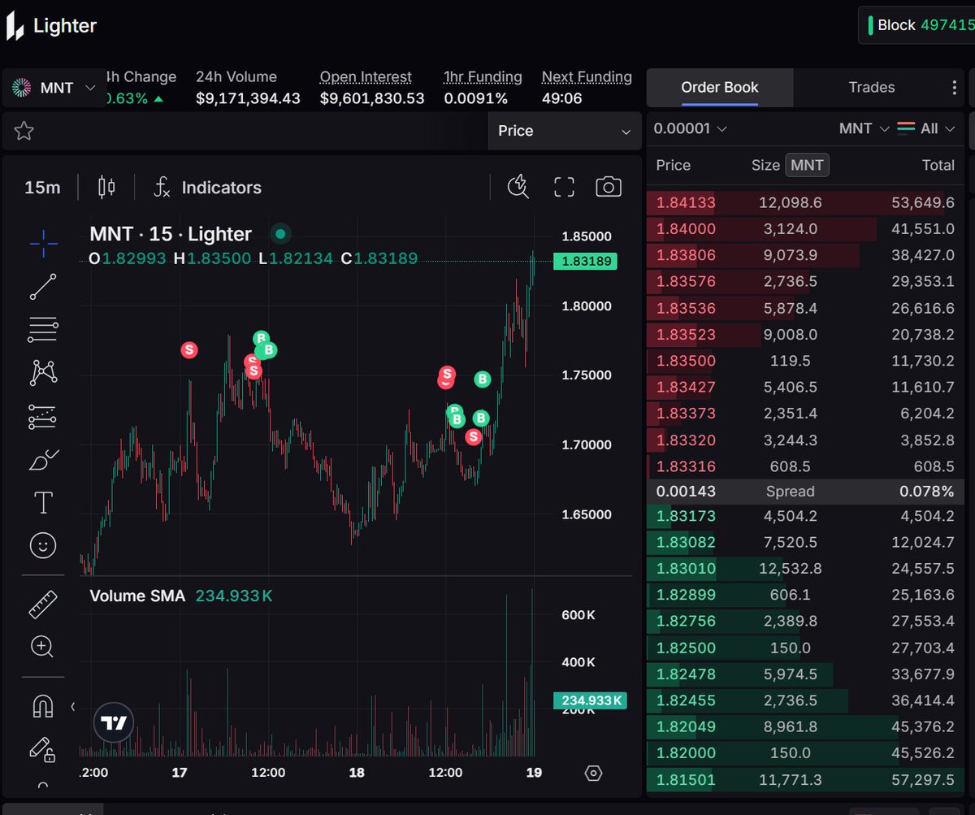
Task: Toggle lock all drawings pencil icon
Action: click(x=43, y=749)
